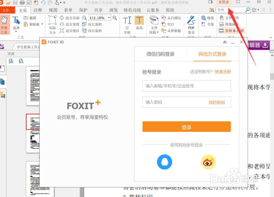This screenshot has height=197, width=274.
Task: Click Fit Page (适合页面)
Action: pos(70,18)
